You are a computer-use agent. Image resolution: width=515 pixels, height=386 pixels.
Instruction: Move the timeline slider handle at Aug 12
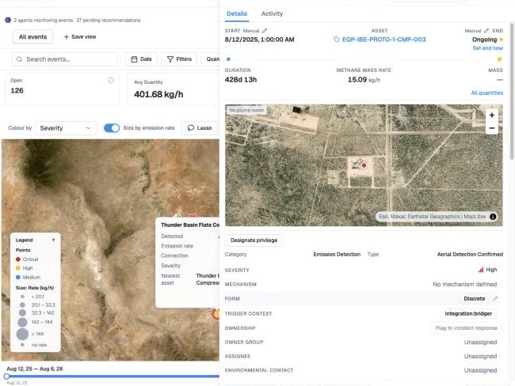(x=6, y=377)
